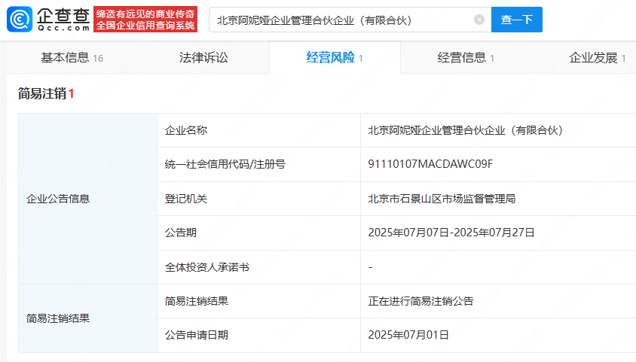
Task: Click application date 2025年07月01日
Action: click(x=408, y=335)
